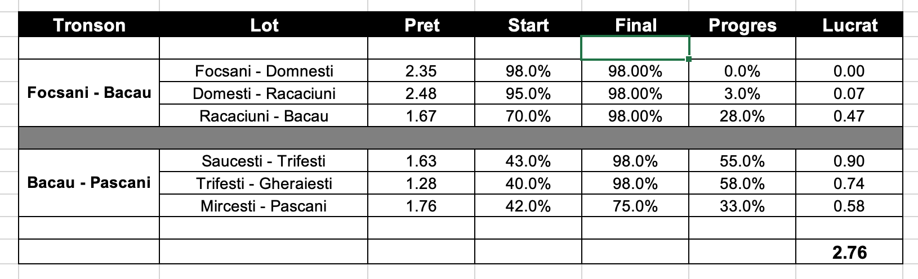Screen dimensions: 918x279
Task: Click the gray separator row
Action: (461, 138)
